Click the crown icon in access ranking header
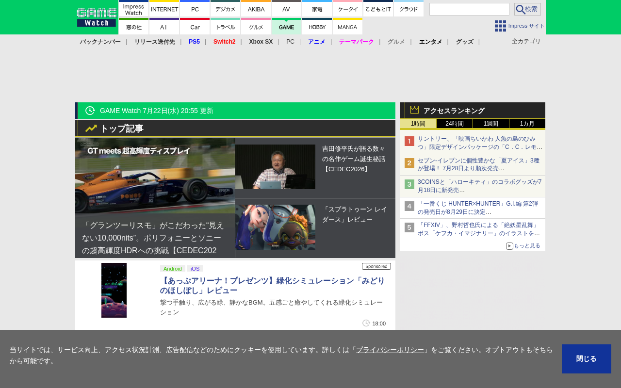 pos(414,110)
